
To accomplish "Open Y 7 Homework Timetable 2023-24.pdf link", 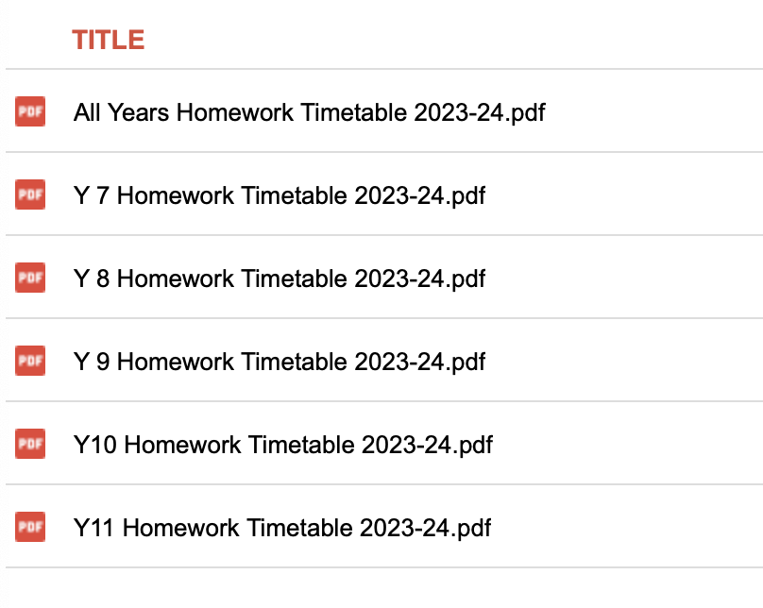I will [x=280, y=196].
